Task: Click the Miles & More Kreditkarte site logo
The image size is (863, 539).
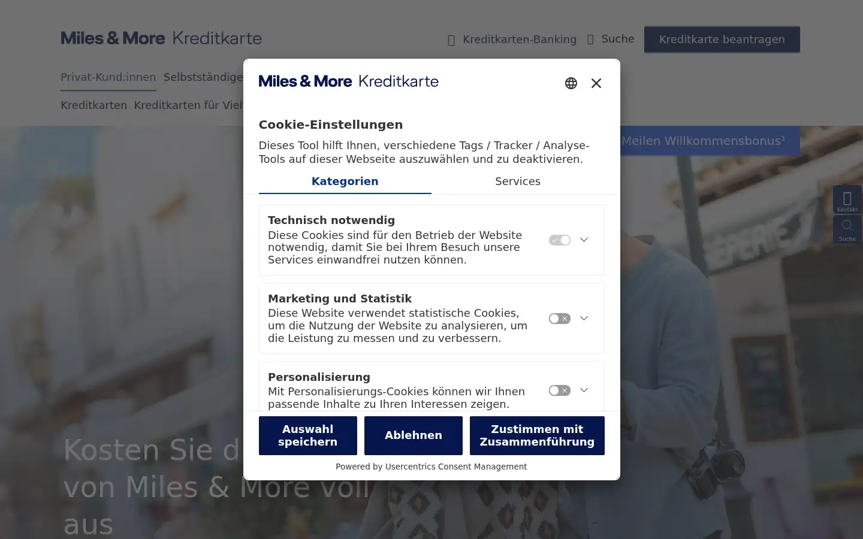Action: pyautogui.click(x=161, y=38)
